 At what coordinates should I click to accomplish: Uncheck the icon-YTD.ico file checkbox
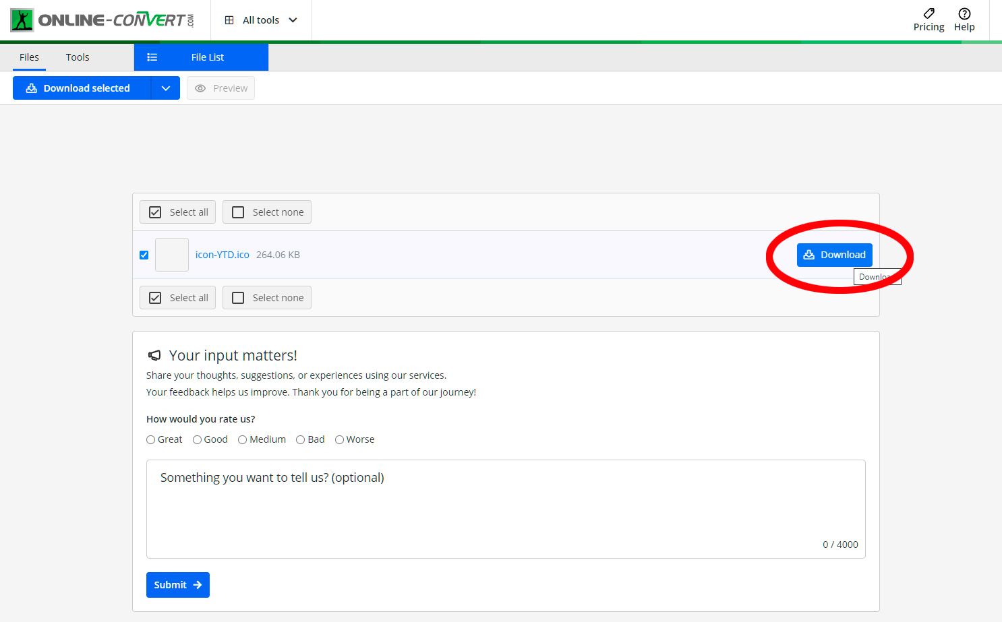pos(144,255)
